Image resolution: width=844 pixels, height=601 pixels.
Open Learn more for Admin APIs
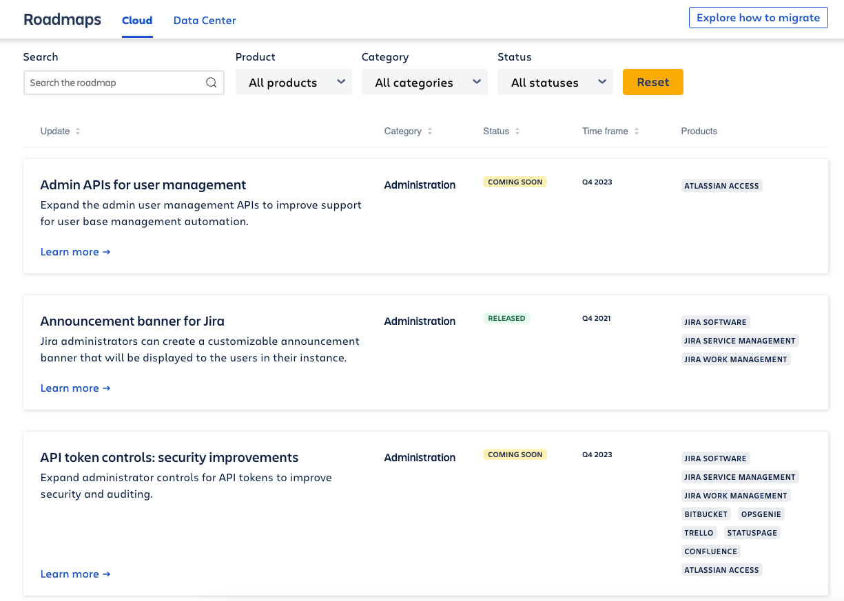pos(75,252)
